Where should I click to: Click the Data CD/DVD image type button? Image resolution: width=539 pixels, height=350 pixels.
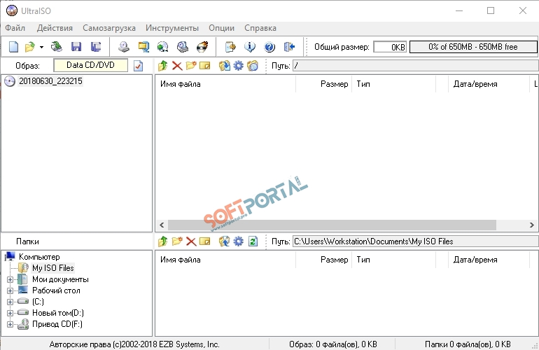tap(91, 65)
